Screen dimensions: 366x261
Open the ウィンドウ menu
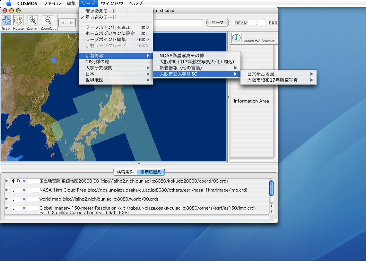coord(112,3)
